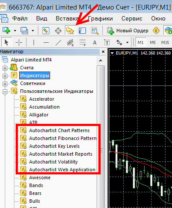Switch chart to M15 timeframe
Viewport: 172px width, 208px height.
[165, 43]
